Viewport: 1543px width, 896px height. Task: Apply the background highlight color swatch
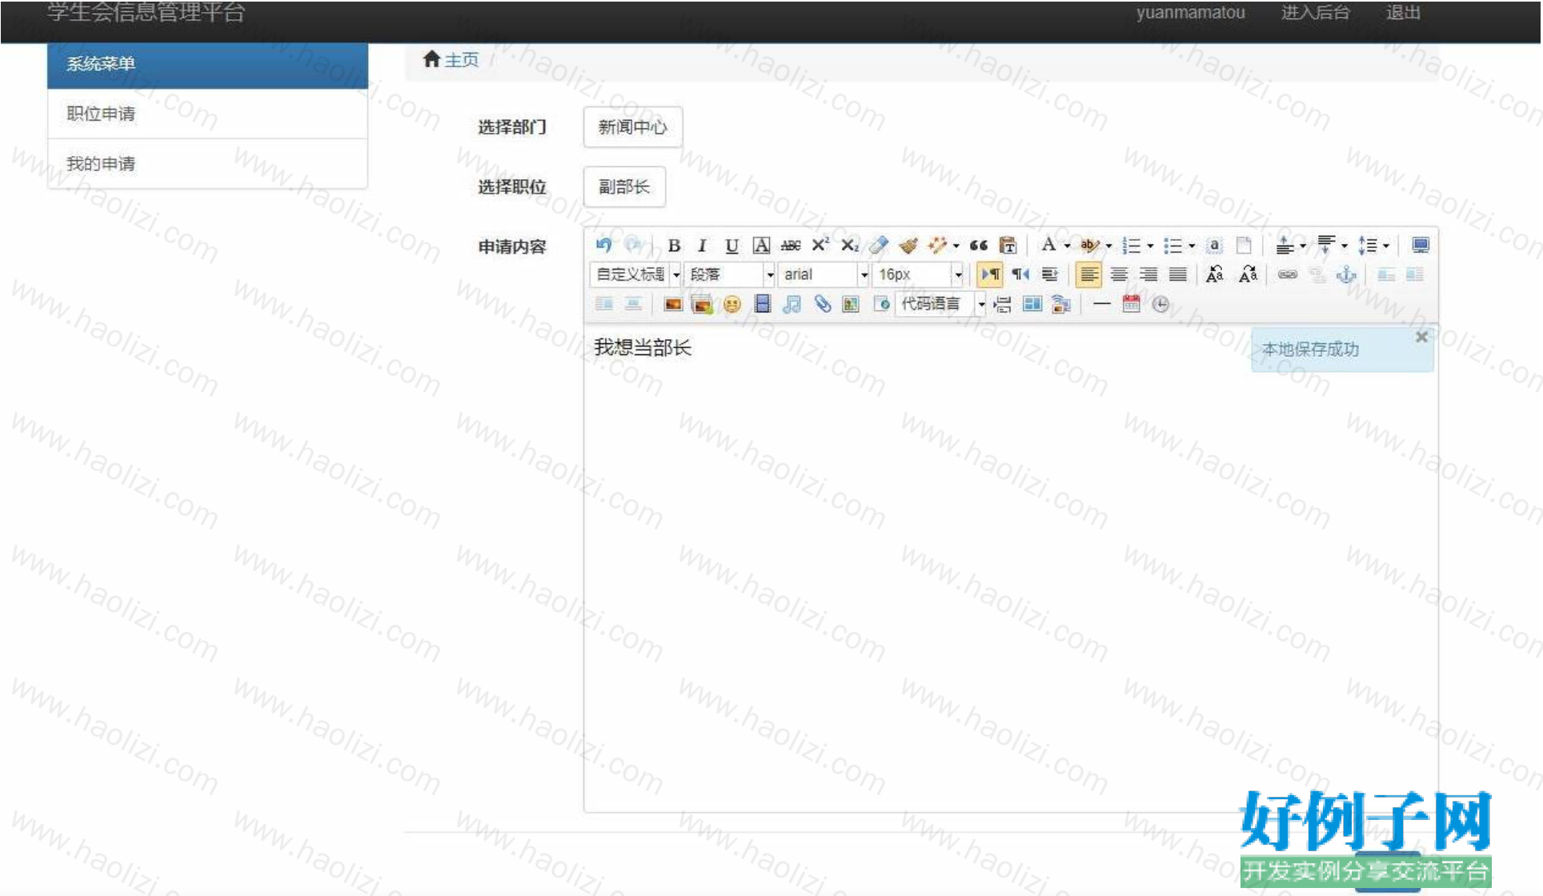point(1089,245)
